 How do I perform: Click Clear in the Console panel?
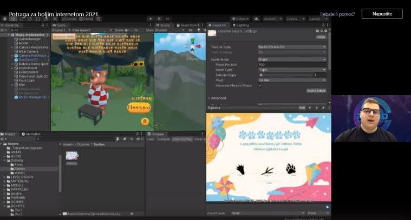(151, 139)
